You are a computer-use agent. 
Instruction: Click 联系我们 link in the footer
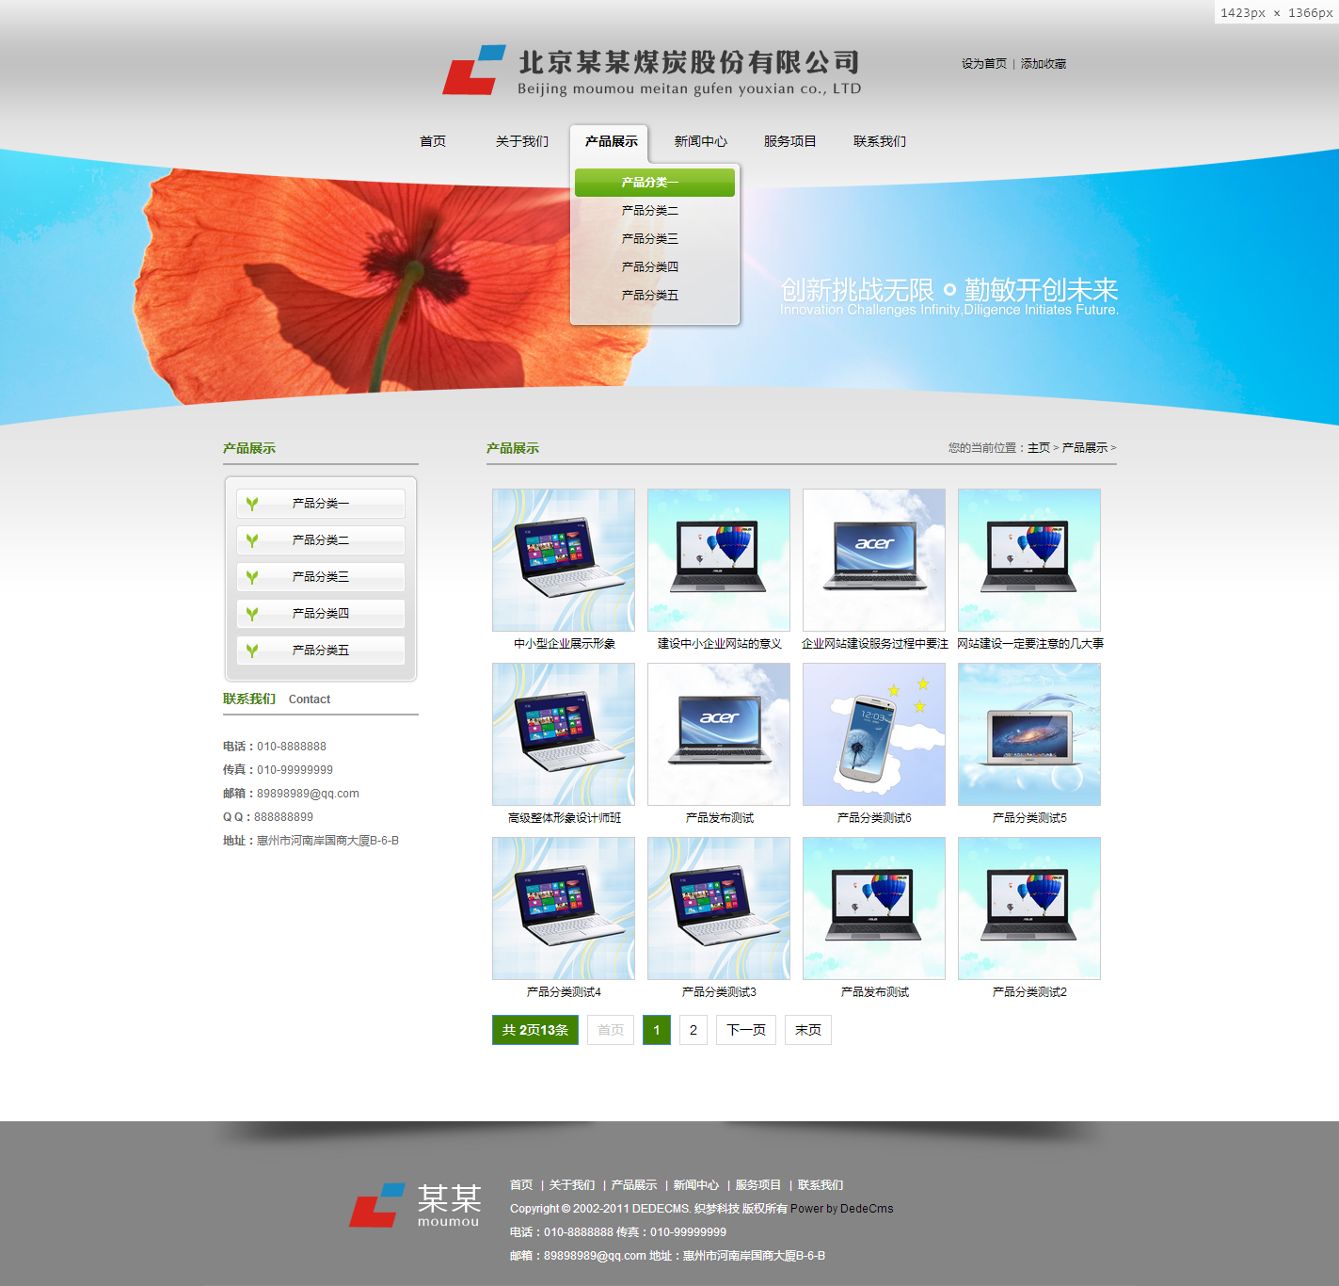(821, 1185)
